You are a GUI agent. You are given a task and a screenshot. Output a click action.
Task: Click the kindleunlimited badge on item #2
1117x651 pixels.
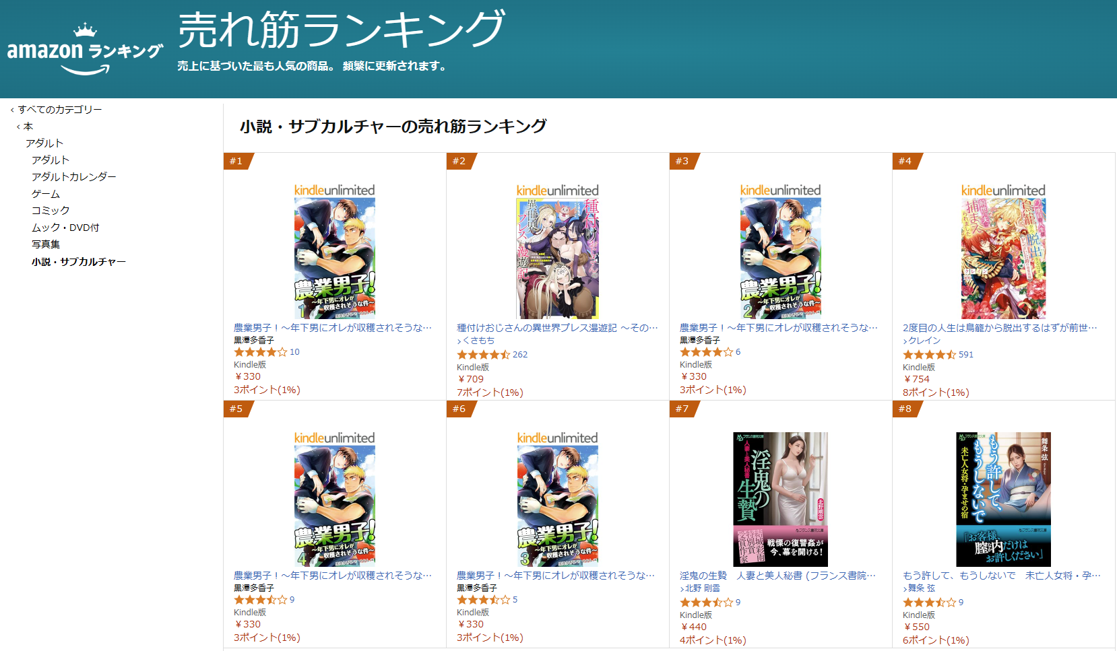point(558,191)
